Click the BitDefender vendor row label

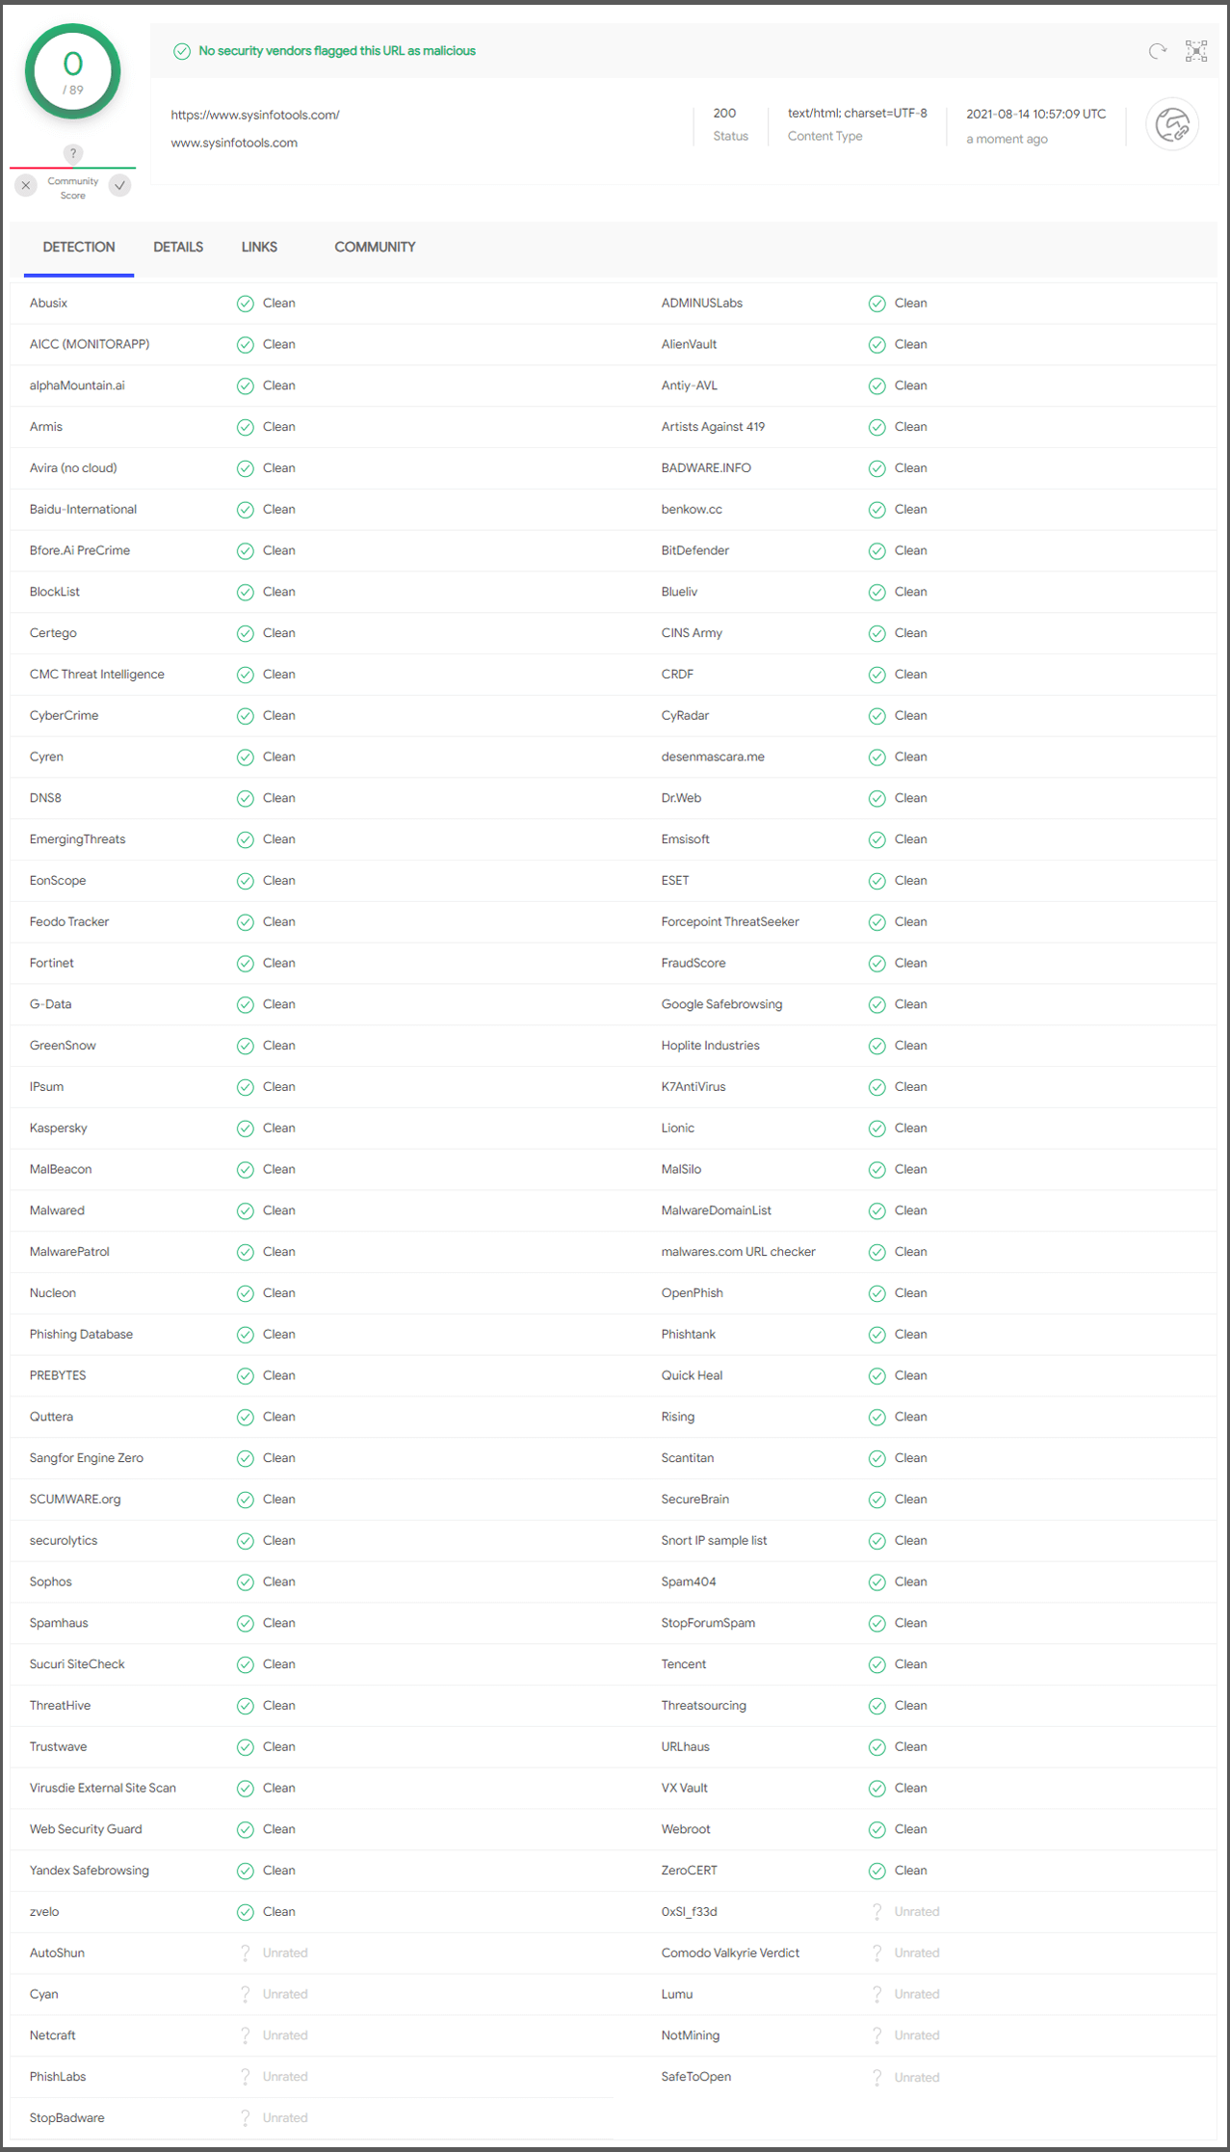click(x=694, y=550)
